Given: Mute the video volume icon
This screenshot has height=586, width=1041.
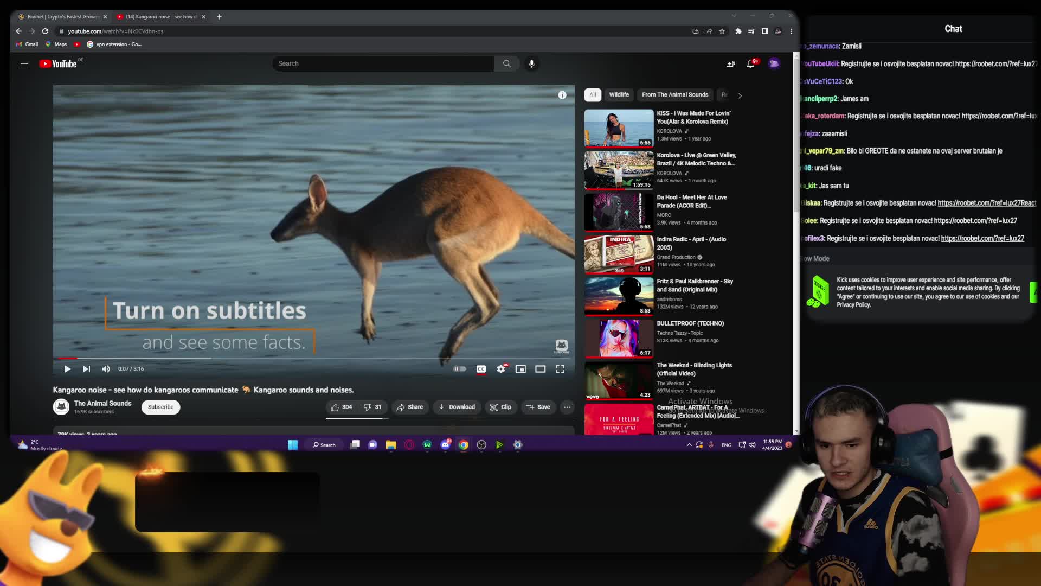Looking at the screenshot, I should coord(106,369).
